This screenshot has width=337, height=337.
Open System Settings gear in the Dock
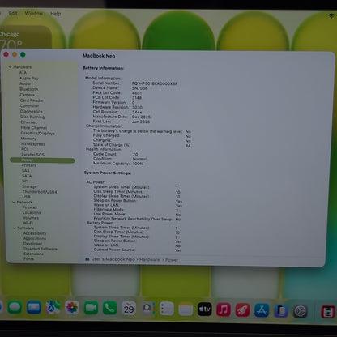tap(301, 311)
